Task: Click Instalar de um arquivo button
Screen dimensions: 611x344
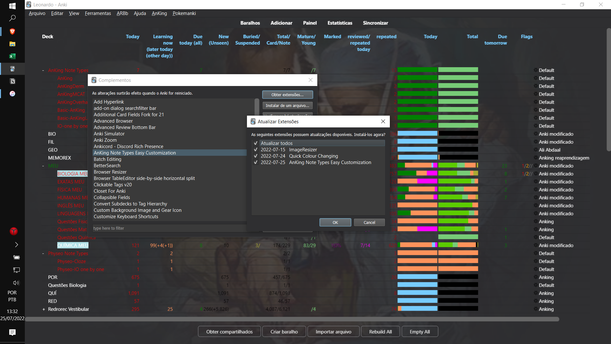Action: (287, 105)
